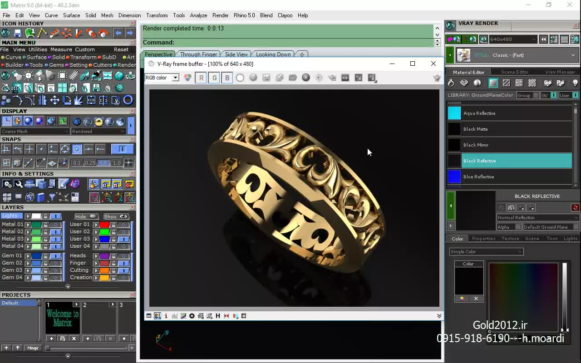Click the monochromatic mode sphere icon
The width and height of the screenshot is (581, 363).
(x=253, y=78)
